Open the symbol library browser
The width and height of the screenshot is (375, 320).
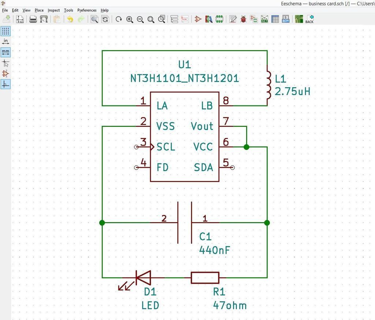point(209,19)
